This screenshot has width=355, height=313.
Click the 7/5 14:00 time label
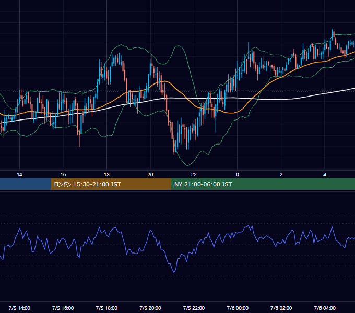[x=19, y=308]
